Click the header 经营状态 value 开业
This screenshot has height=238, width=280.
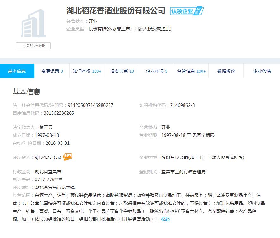[93, 21]
